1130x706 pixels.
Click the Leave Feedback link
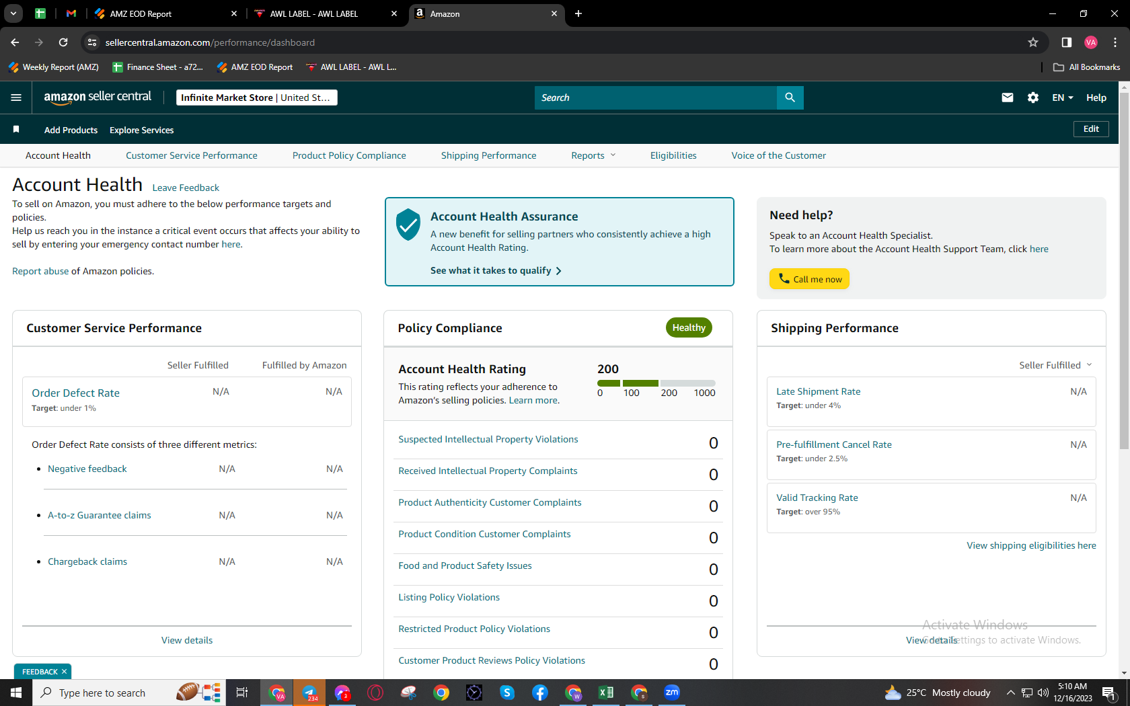coord(186,188)
